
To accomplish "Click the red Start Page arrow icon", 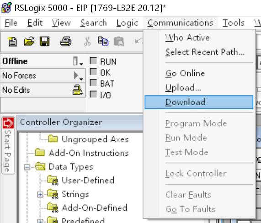I will click(x=8, y=123).
